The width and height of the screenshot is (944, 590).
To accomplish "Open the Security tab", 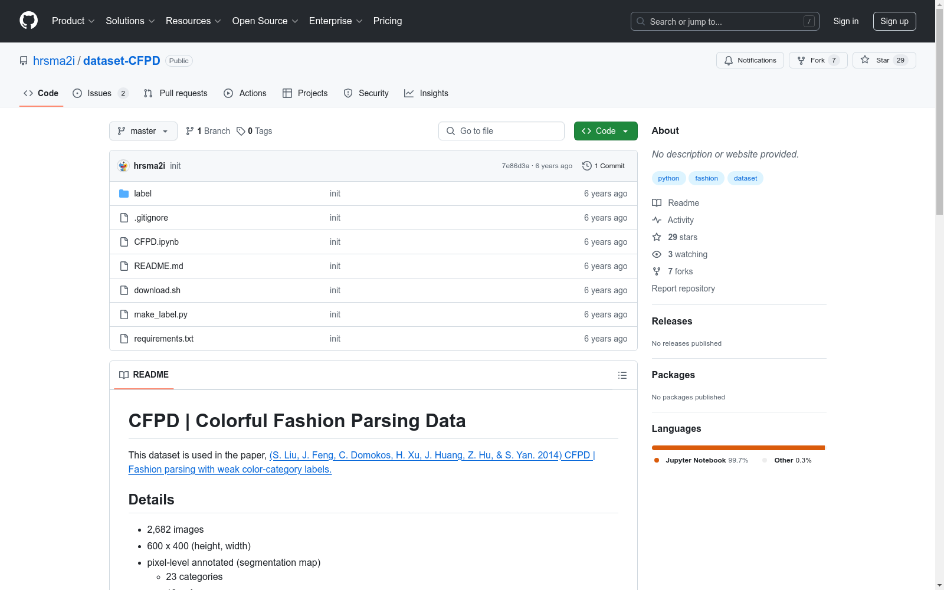I will (x=366, y=93).
